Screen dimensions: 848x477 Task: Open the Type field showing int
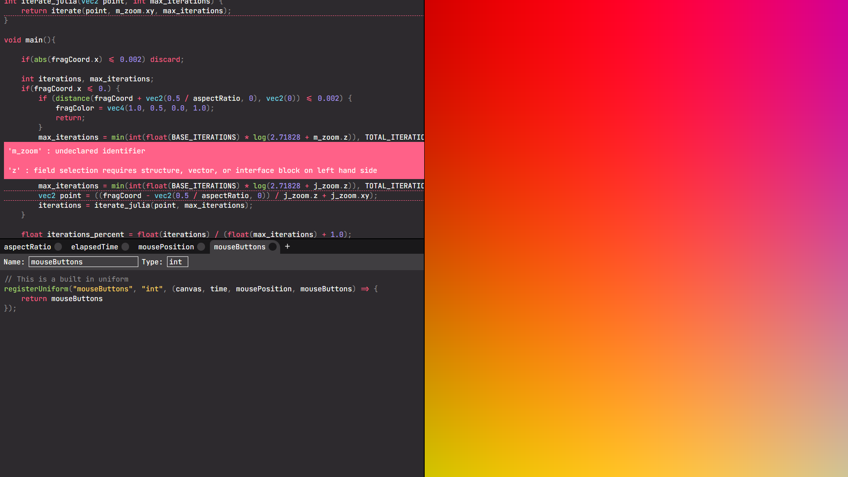pyautogui.click(x=177, y=262)
